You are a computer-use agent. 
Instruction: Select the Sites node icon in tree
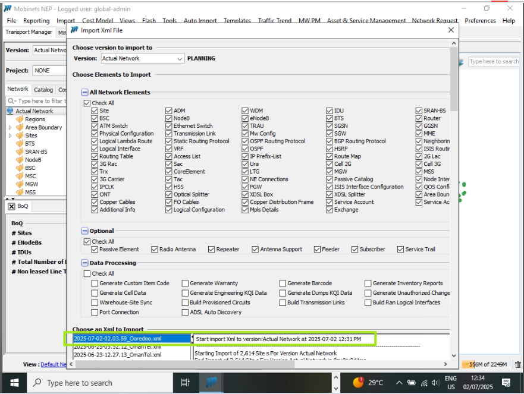point(20,135)
